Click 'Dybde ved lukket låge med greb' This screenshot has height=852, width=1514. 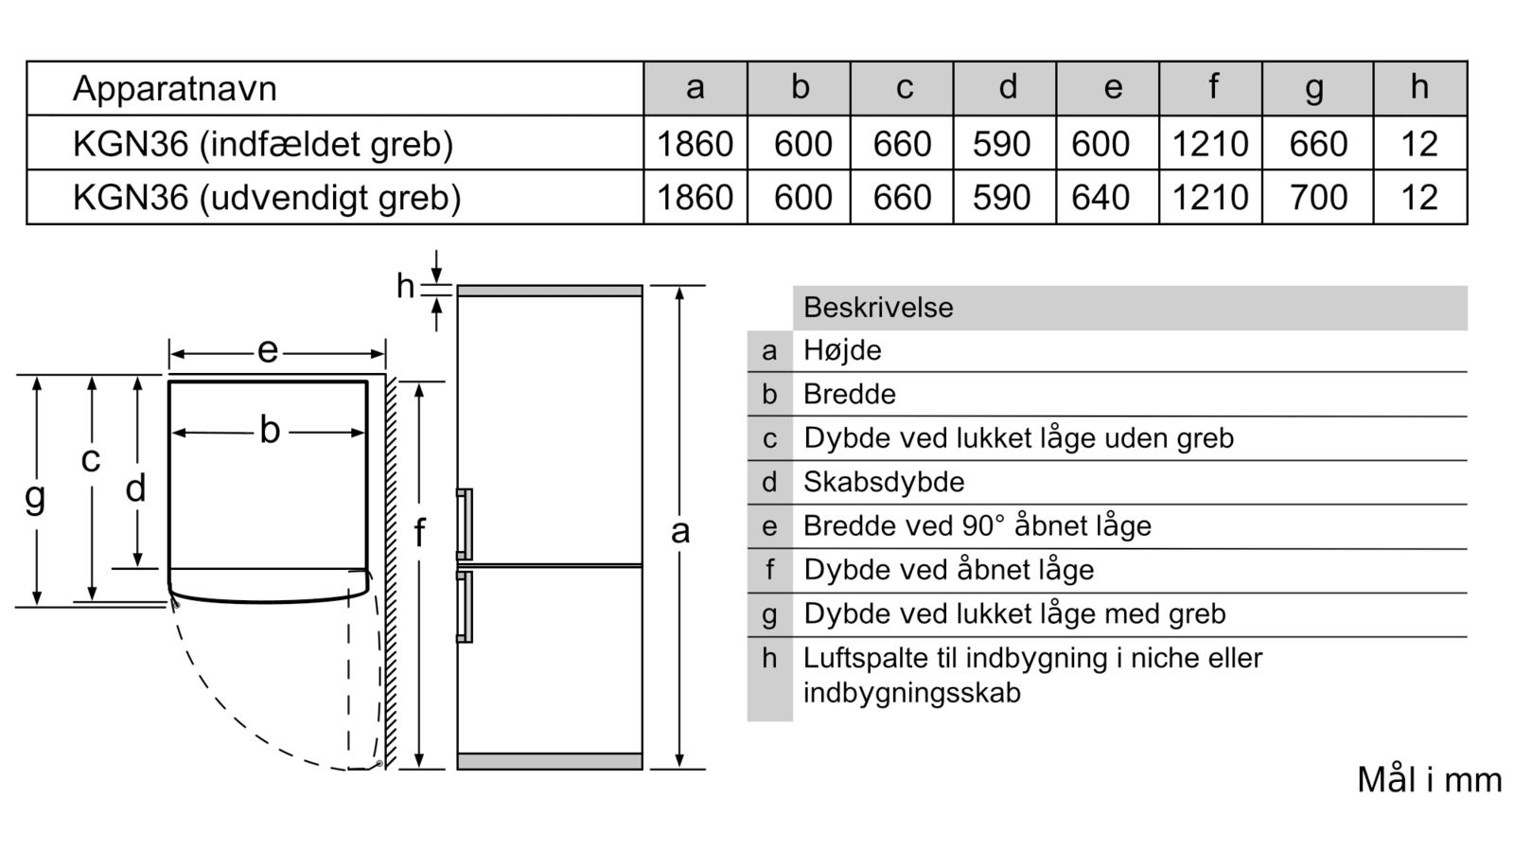[x=1014, y=614]
